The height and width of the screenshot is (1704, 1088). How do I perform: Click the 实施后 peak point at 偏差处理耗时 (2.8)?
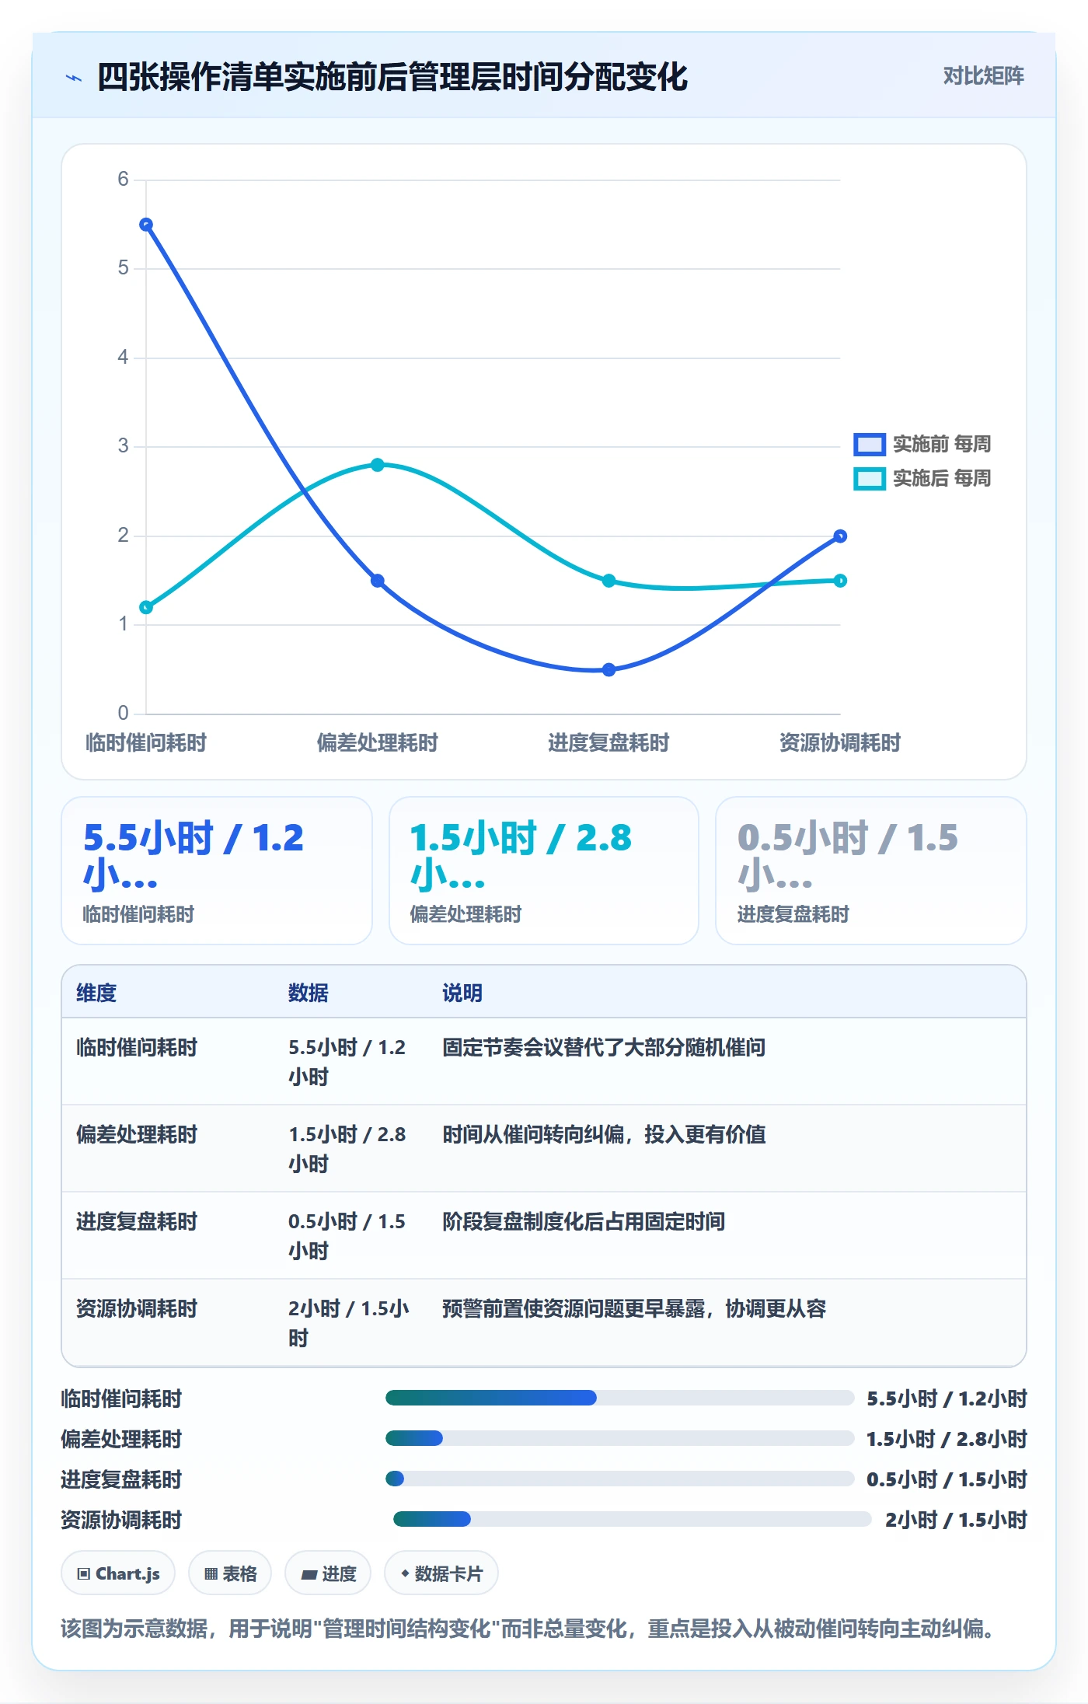pos(378,465)
